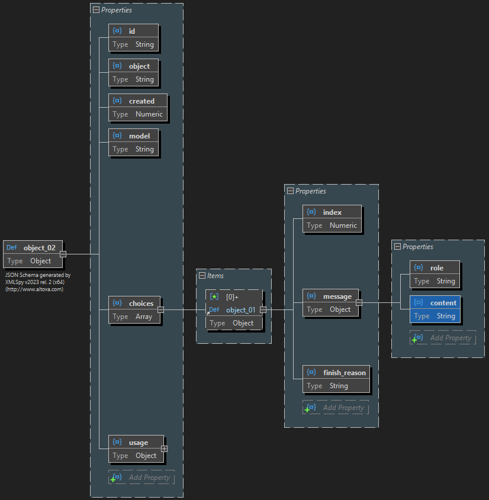Click Add Property below finish_reason

click(x=344, y=408)
